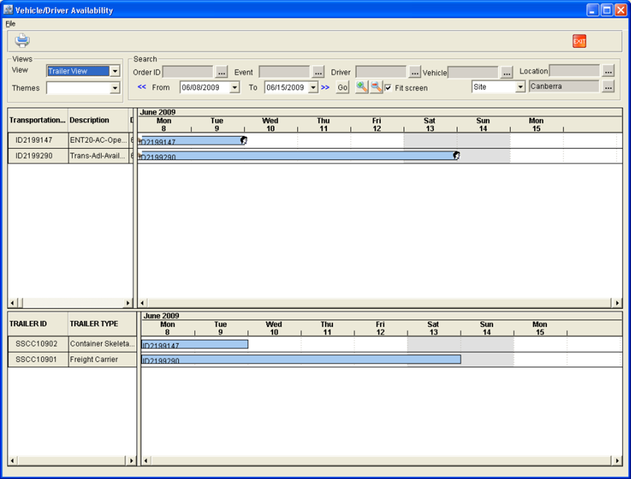The width and height of the screenshot is (631, 479).
Task: Click the TRAILER ID column header
Action: click(38, 324)
